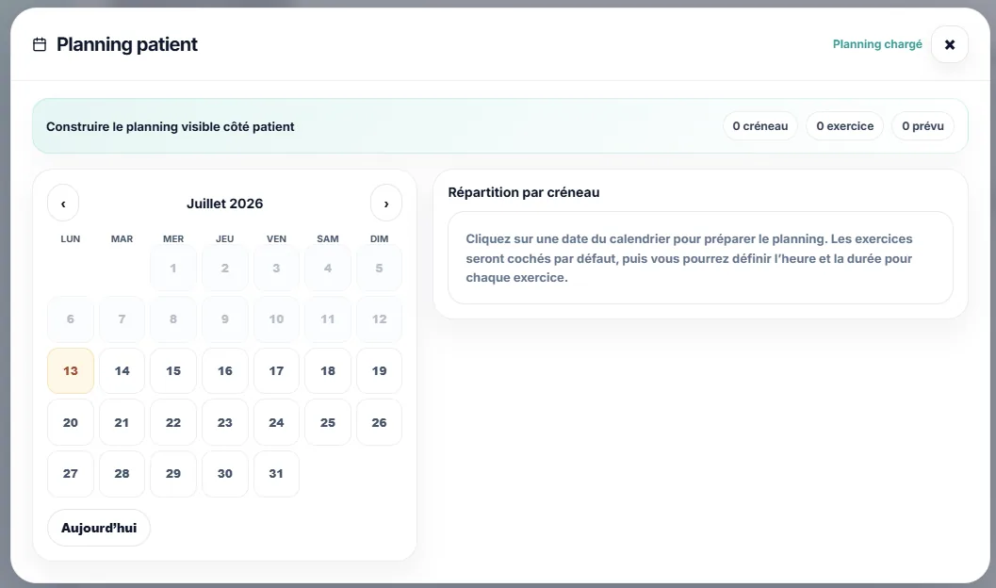Image resolution: width=996 pixels, height=588 pixels.
Task: Click the 0 créneau counter pill
Action: 760,125
